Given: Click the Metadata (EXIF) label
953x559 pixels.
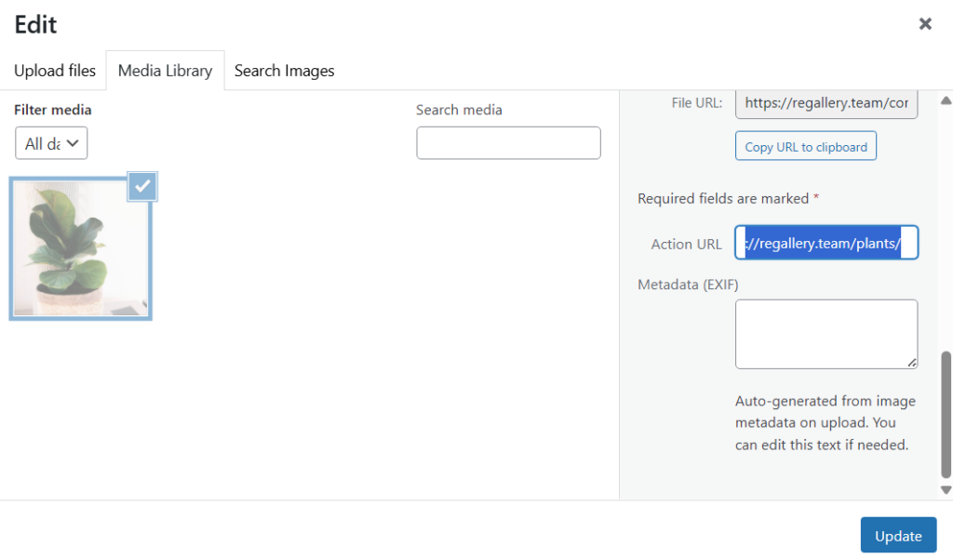Looking at the screenshot, I should click(x=688, y=285).
